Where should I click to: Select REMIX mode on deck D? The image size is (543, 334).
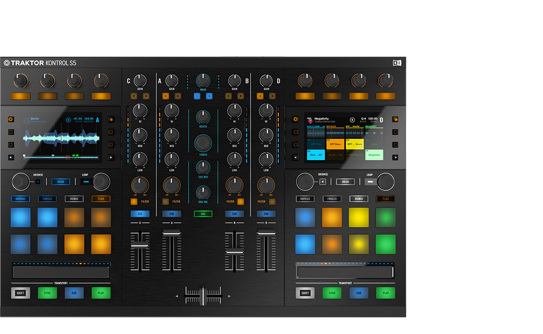click(359, 199)
